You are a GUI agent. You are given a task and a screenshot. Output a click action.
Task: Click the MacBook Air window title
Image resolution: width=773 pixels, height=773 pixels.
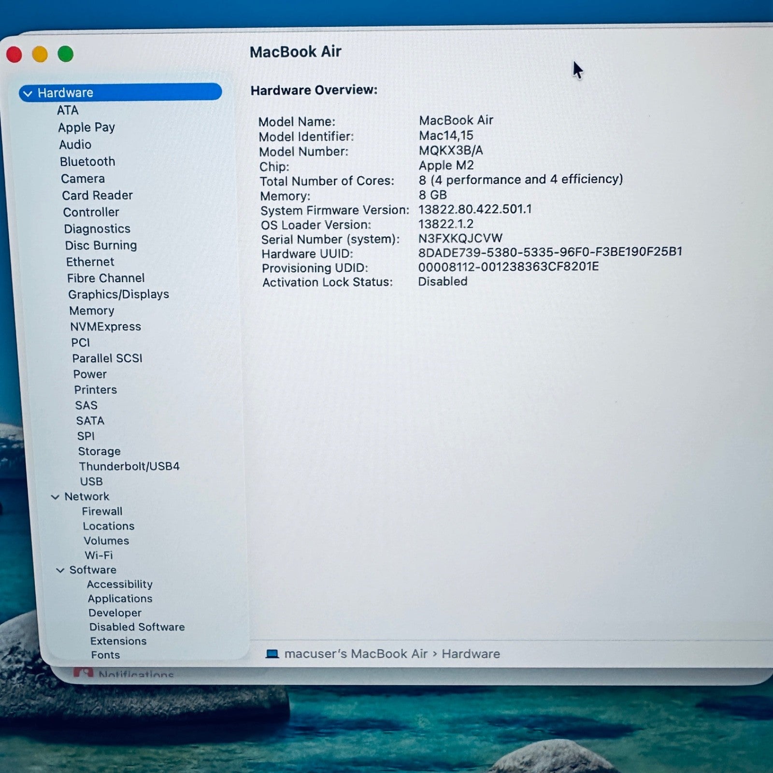pyautogui.click(x=296, y=52)
